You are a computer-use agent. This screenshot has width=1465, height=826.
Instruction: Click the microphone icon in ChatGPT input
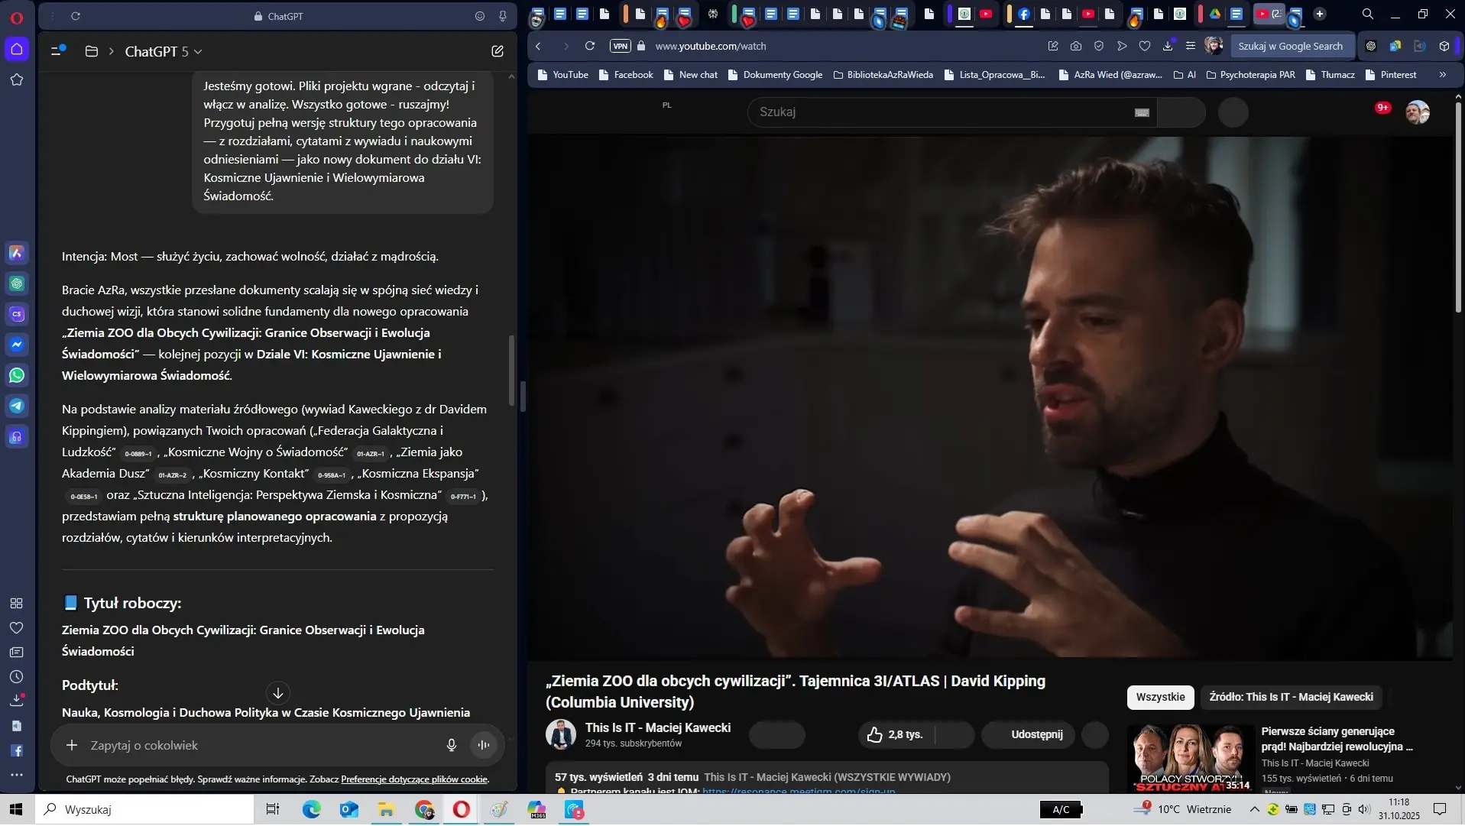tap(451, 745)
